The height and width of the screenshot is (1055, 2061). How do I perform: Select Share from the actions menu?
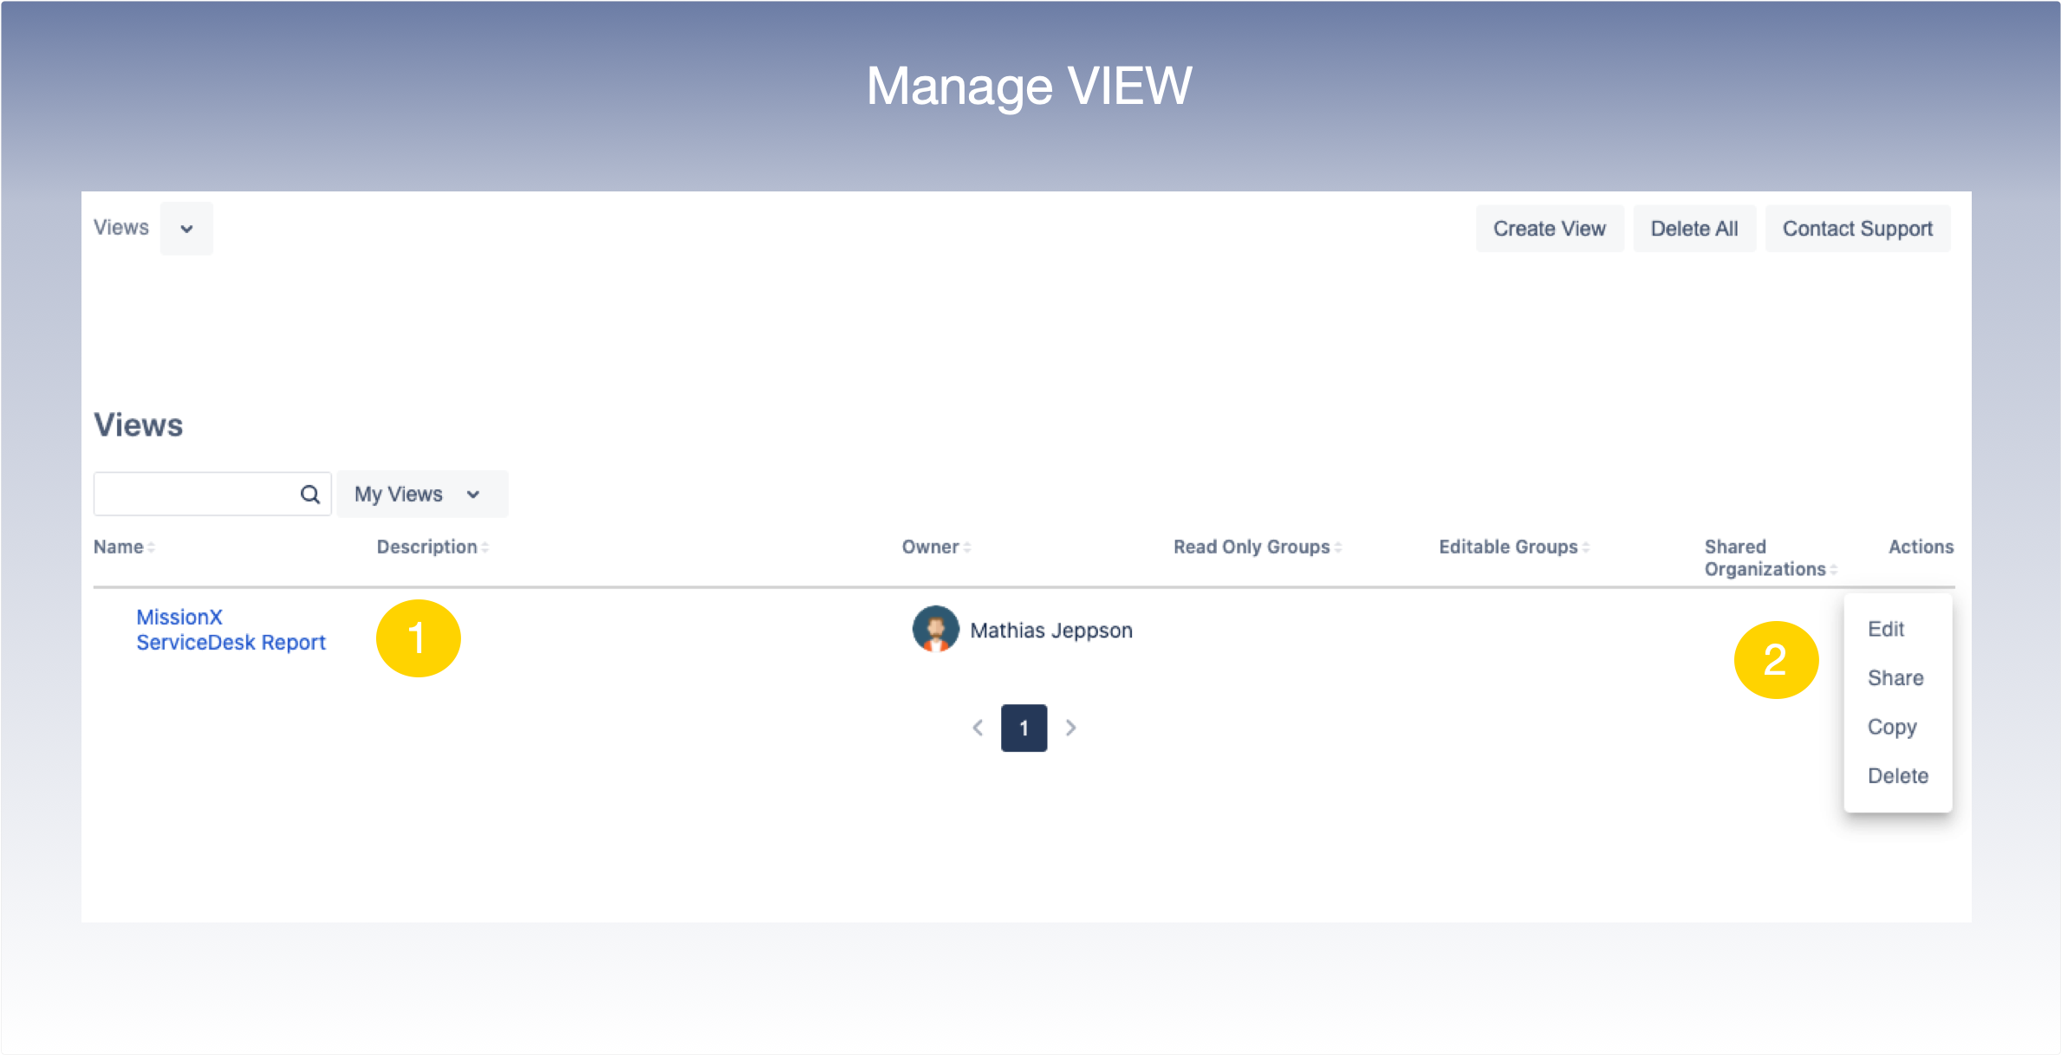coord(1896,678)
